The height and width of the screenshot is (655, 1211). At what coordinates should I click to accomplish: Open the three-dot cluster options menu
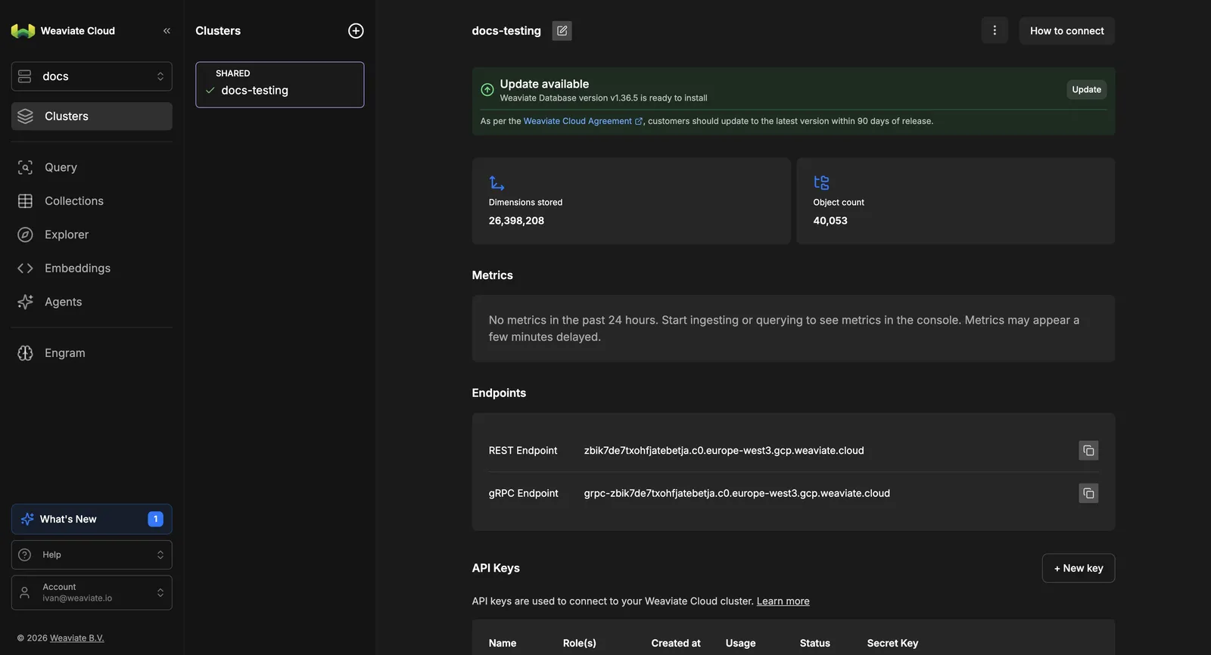pos(995,30)
